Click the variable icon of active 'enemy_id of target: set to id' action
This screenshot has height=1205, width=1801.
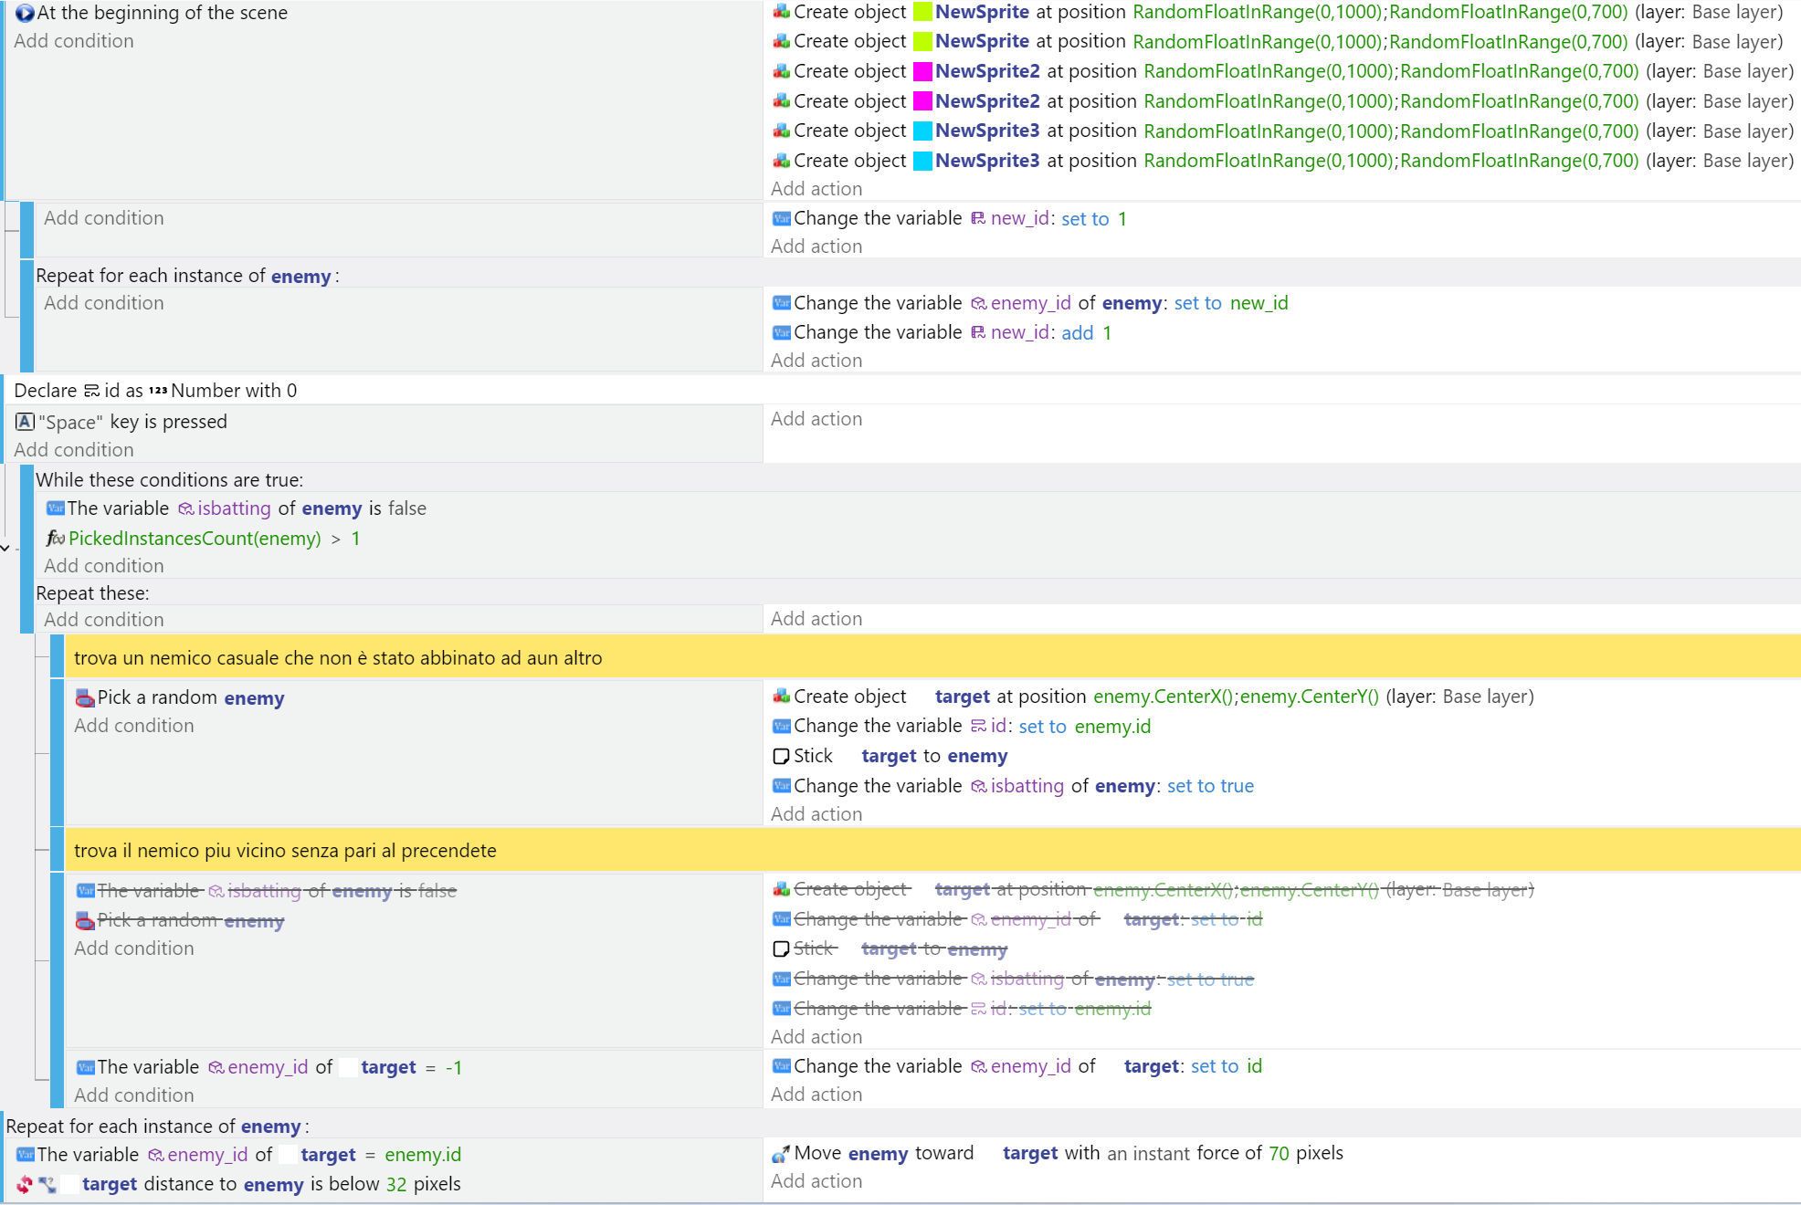point(782,1066)
